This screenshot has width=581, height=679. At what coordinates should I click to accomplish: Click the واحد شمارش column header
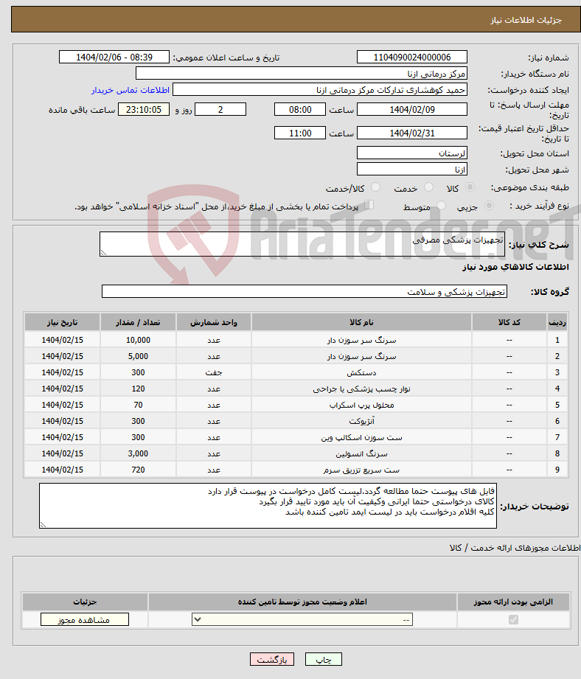point(214,322)
